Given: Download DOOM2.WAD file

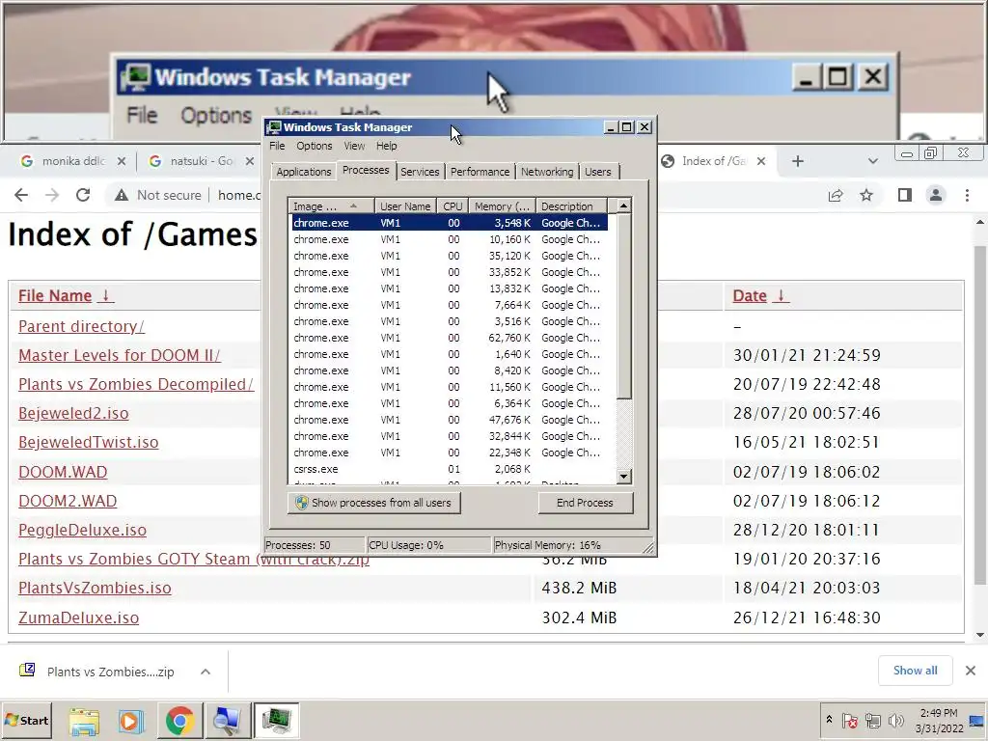Looking at the screenshot, I should pyautogui.click(x=68, y=501).
